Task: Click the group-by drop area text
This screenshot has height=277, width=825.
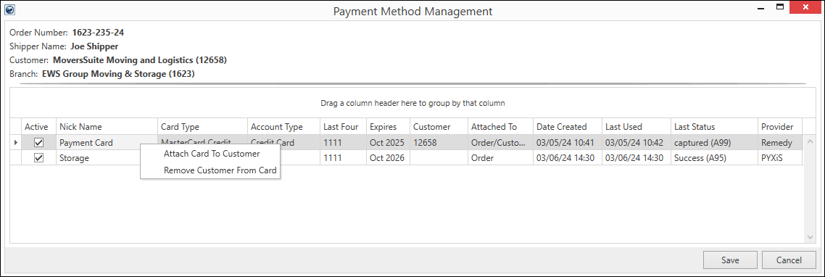Action: [412, 103]
